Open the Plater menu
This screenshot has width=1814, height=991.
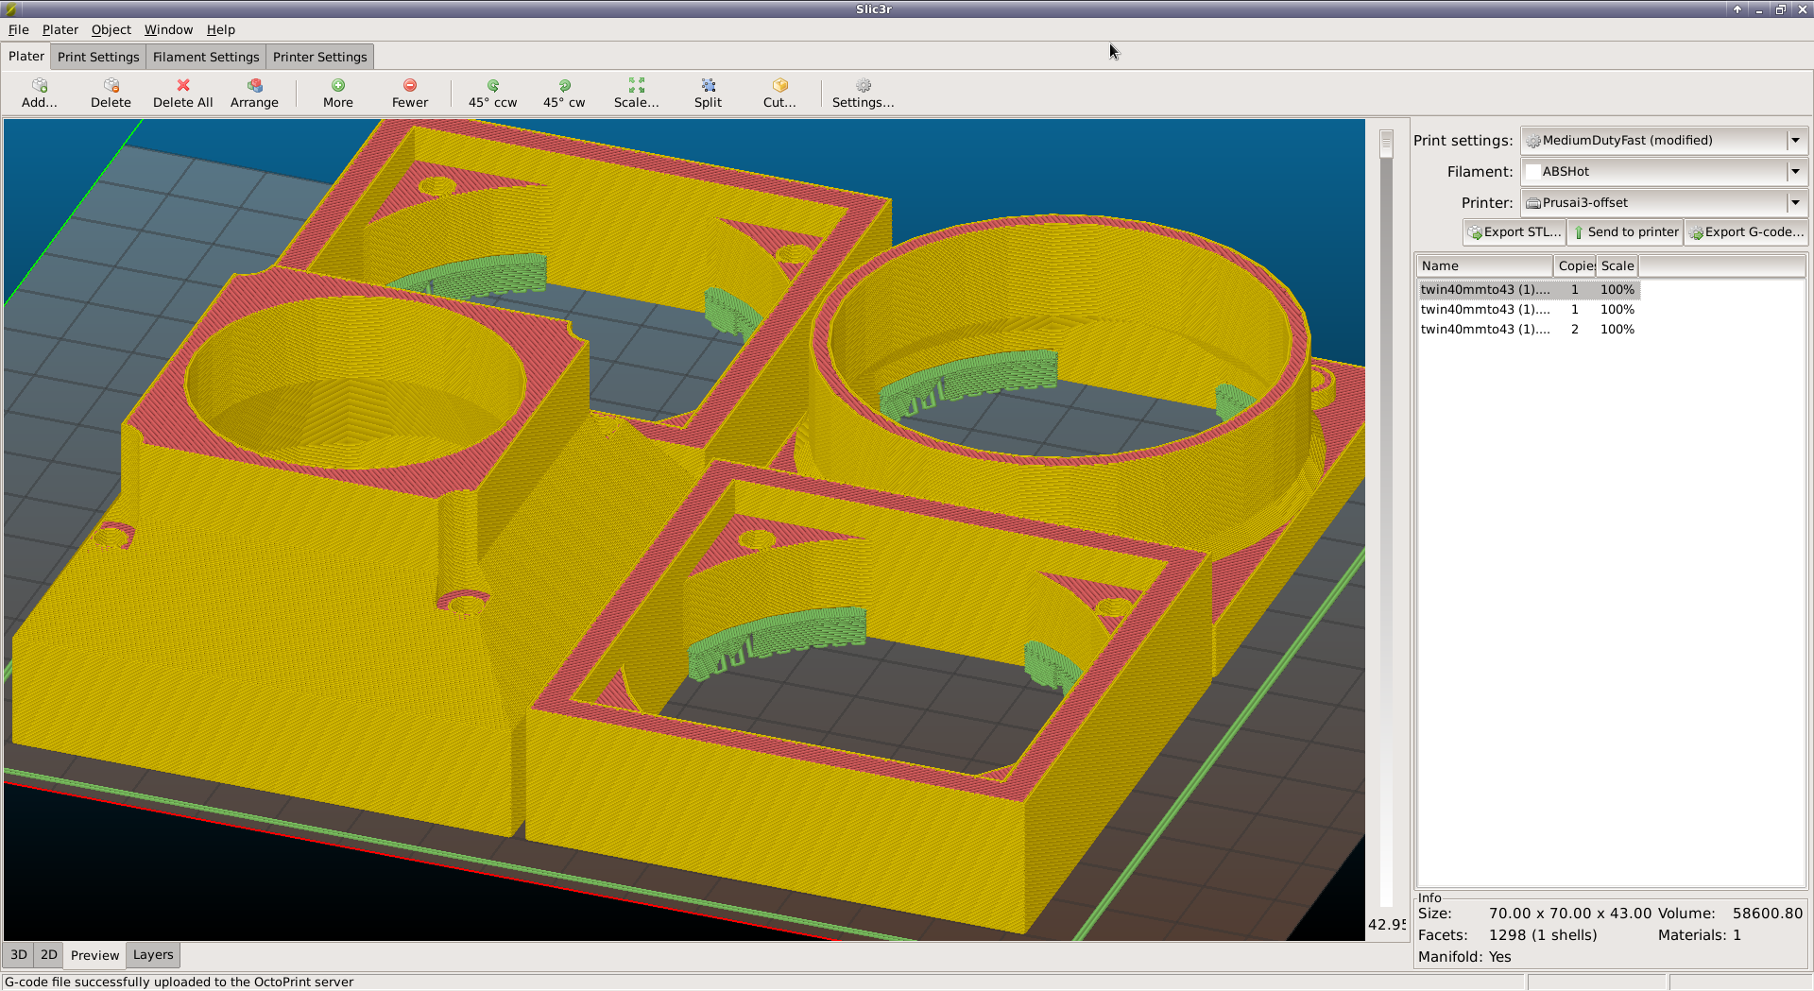pyautogui.click(x=60, y=29)
